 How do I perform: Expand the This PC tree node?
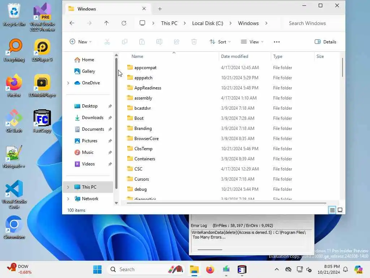(x=68, y=187)
